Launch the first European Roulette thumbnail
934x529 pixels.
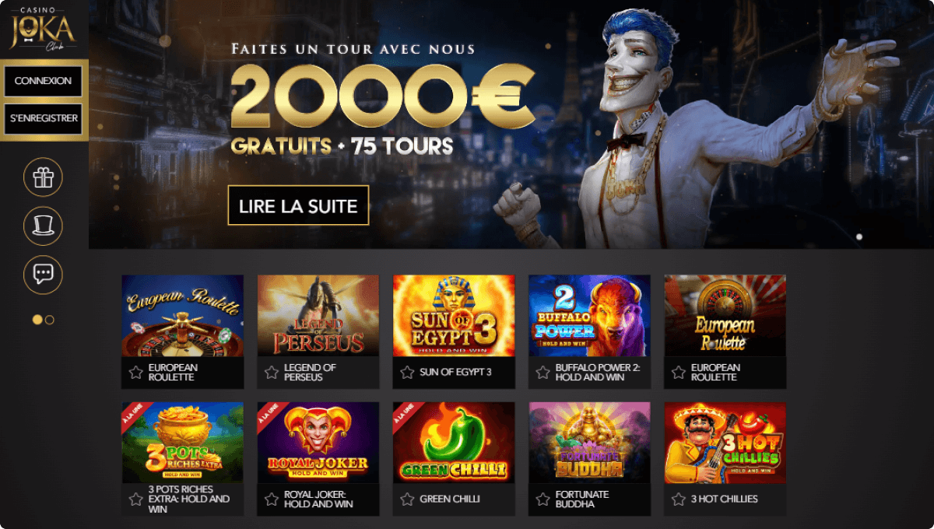pos(183,316)
